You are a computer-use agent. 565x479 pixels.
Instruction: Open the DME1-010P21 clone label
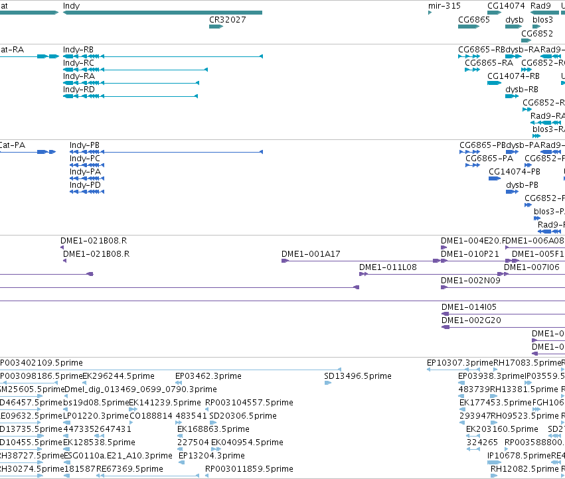click(470, 254)
